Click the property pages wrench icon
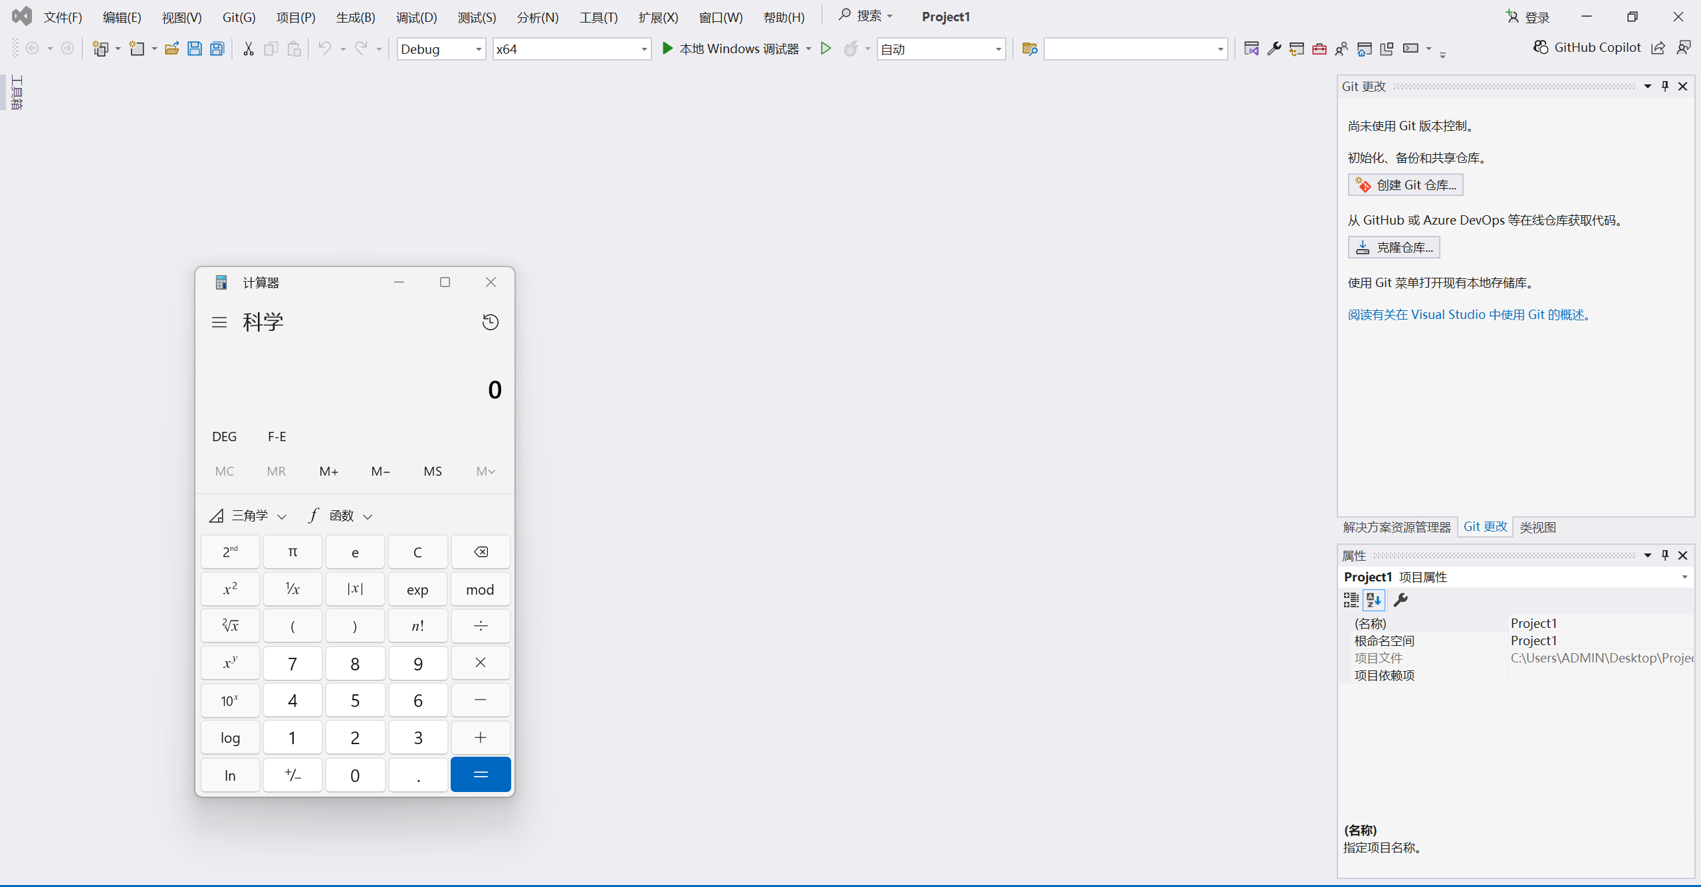1701x887 pixels. (x=1401, y=600)
